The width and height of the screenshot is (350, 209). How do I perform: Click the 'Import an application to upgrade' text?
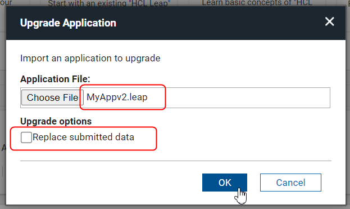pos(90,58)
